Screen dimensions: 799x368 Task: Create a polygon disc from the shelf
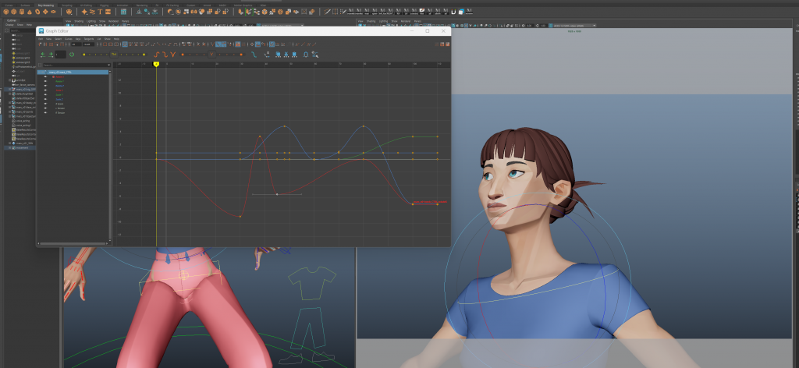(x=53, y=12)
